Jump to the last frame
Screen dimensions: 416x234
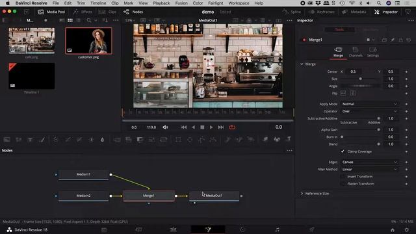coord(221,127)
